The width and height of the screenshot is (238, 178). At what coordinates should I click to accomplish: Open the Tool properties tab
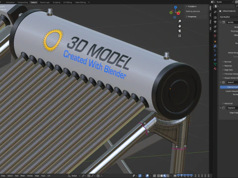pyautogui.click(x=215, y=12)
